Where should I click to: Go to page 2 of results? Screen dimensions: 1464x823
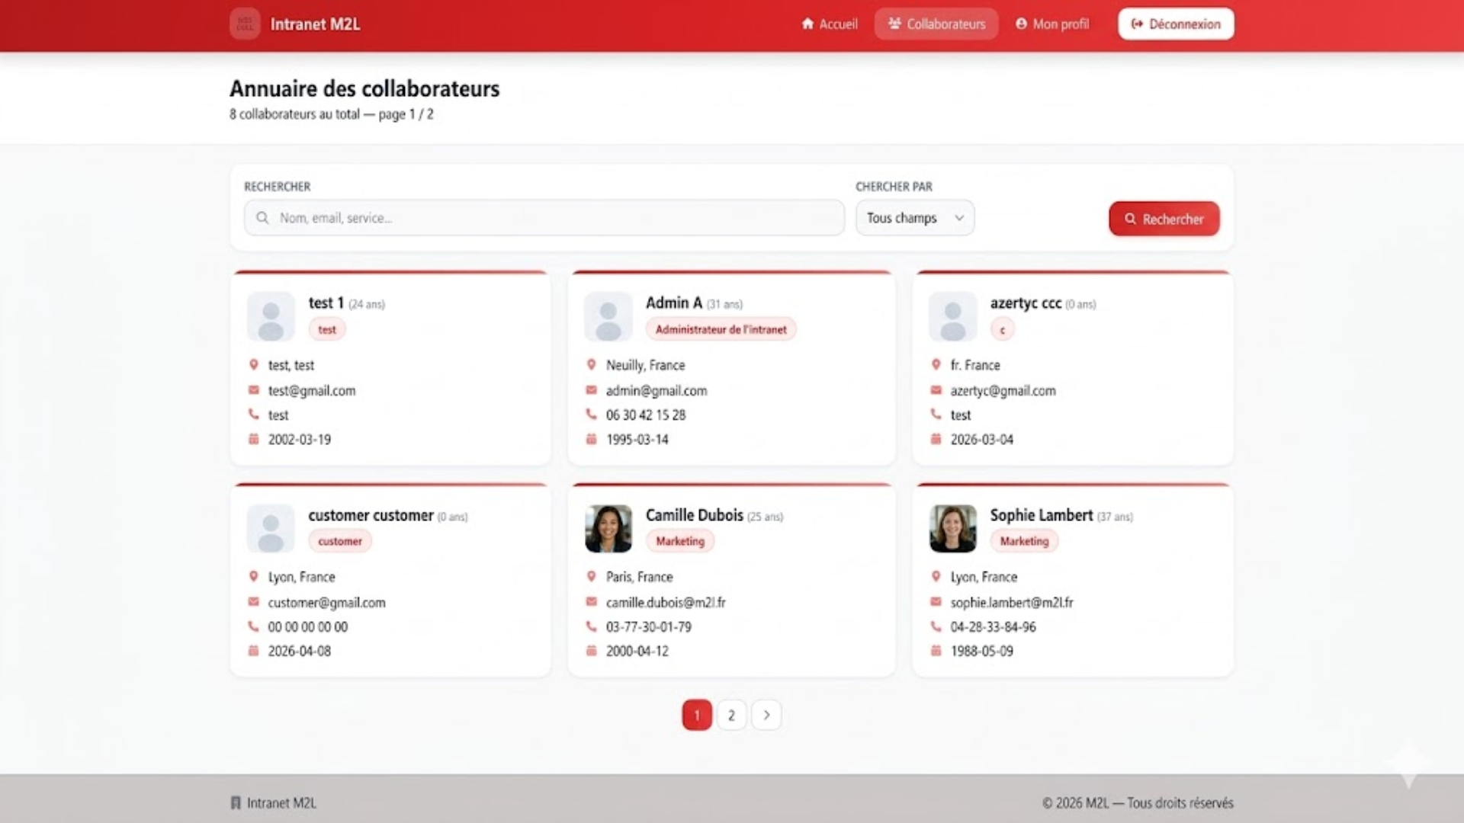[731, 715]
